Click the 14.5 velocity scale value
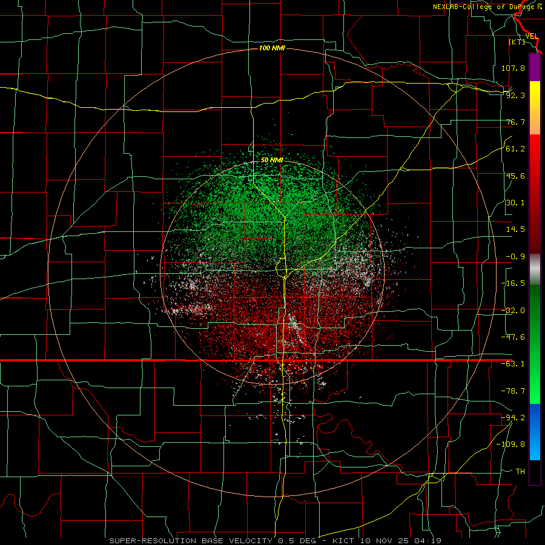 [515, 230]
